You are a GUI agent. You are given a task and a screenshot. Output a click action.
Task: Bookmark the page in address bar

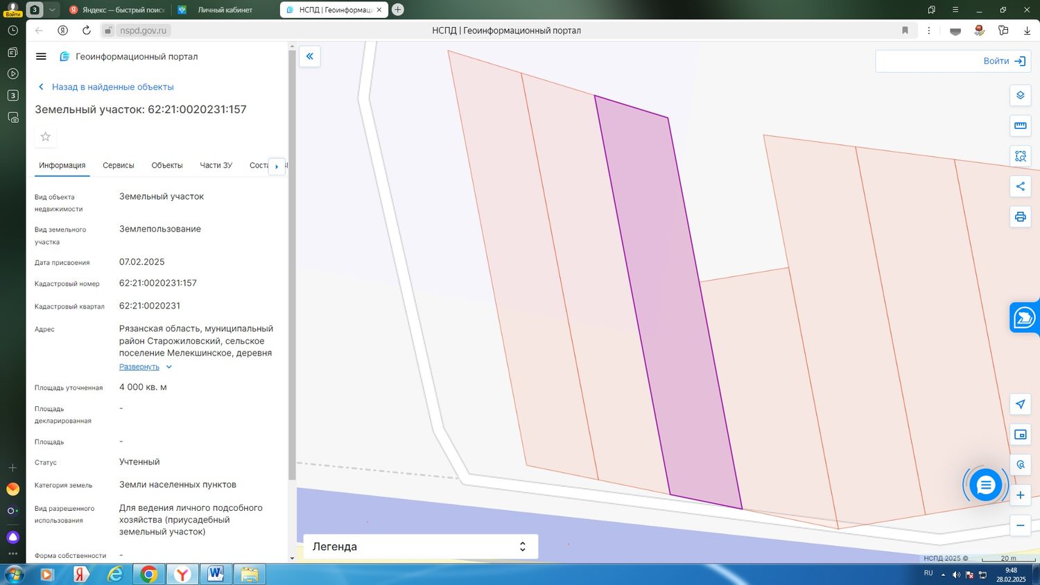(905, 30)
